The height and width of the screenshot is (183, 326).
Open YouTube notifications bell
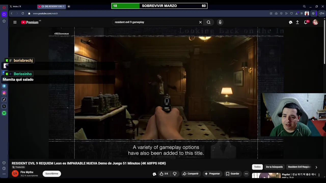[x=306, y=22]
